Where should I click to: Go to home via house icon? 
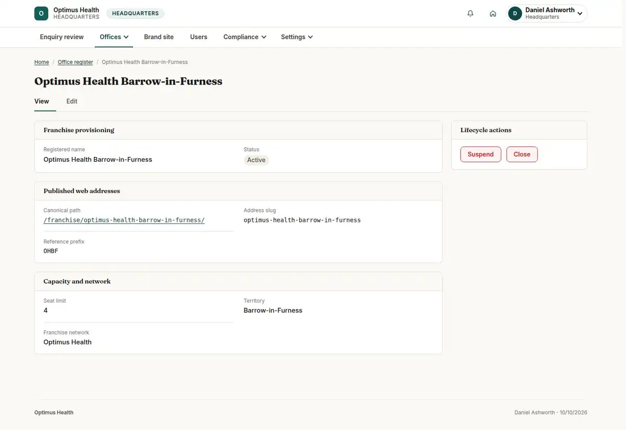[493, 14]
